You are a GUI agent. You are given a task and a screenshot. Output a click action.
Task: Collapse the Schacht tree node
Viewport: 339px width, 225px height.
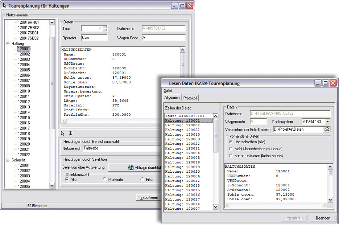point(8,160)
